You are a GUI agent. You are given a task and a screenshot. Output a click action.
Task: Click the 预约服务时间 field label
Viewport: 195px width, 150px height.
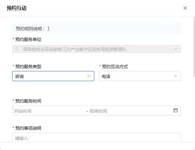click(x=28, y=101)
